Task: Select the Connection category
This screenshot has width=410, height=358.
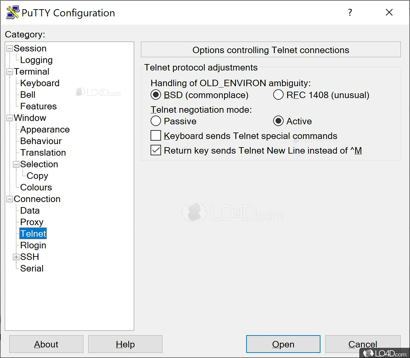Action: [x=37, y=199]
